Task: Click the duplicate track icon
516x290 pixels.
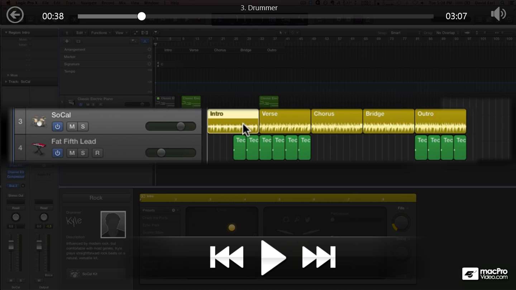Action: pyautogui.click(x=78, y=42)
